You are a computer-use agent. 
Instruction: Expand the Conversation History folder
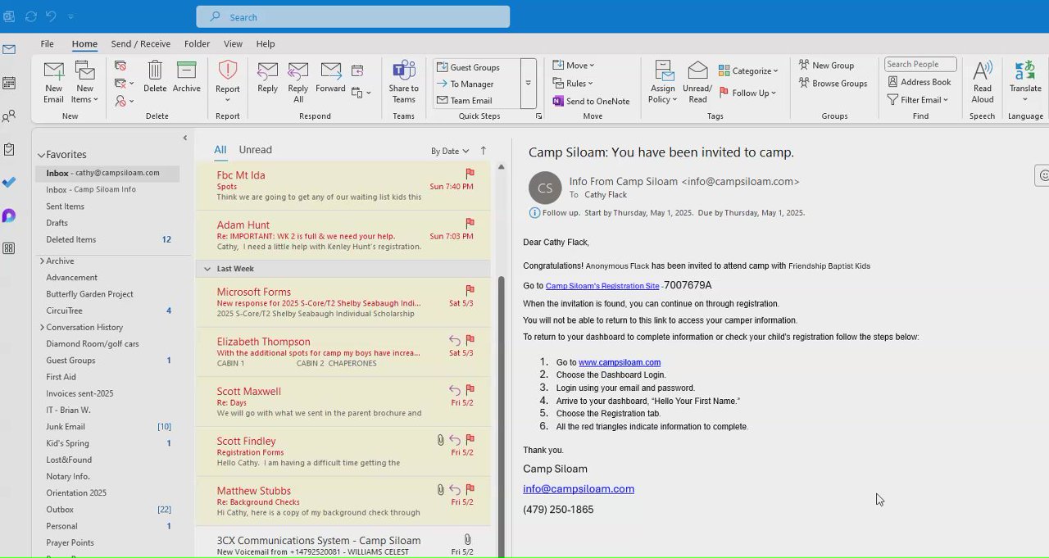(42, 327)
